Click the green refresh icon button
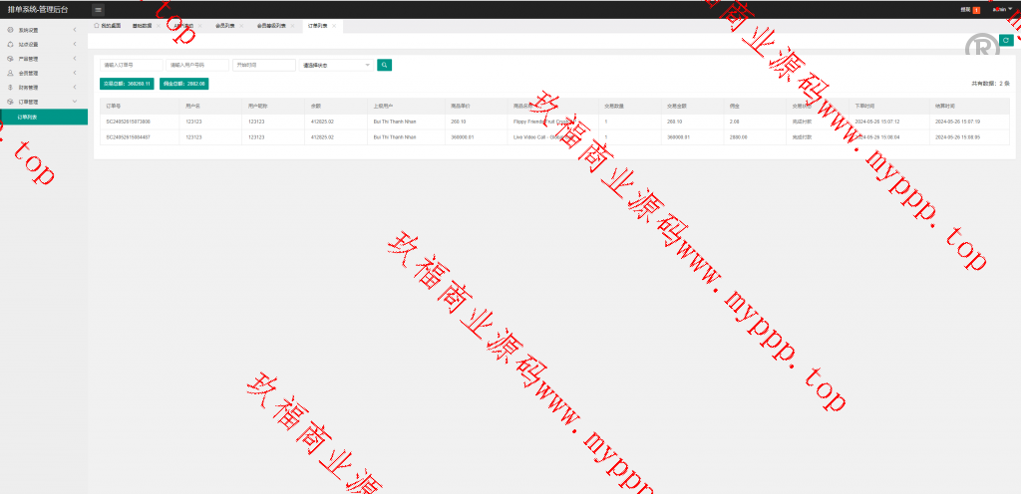Viewport: 1021px width, 494px height. (1007, 40)
